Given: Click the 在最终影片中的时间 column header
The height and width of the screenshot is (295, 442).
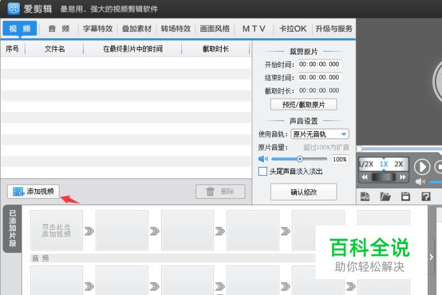Looking at the screenshot, I should 132,49.
